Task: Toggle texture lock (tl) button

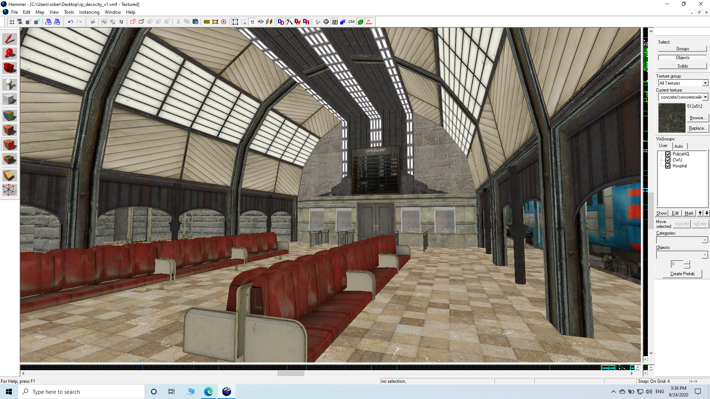Action: click(x=252, y=22)
